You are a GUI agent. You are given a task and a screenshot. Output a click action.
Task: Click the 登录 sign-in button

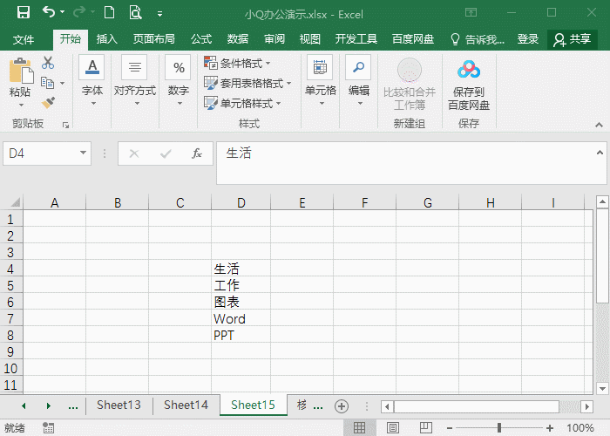[x=528, y=39]
